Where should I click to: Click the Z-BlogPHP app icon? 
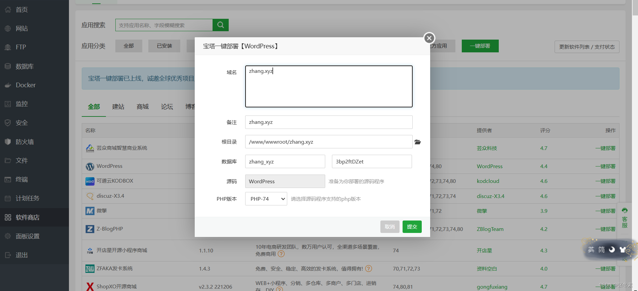coord(90,229)
